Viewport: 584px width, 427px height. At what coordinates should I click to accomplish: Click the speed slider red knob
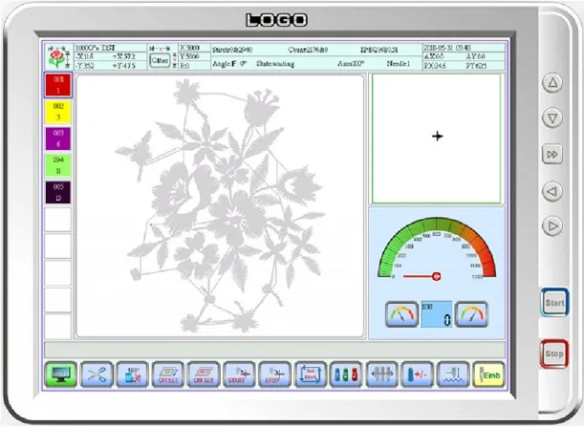click(437, 276)
